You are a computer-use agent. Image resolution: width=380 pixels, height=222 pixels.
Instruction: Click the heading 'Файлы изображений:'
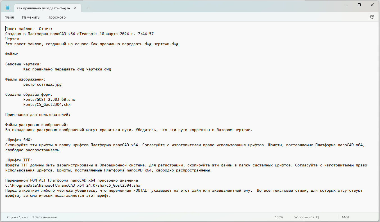(26, 79)
